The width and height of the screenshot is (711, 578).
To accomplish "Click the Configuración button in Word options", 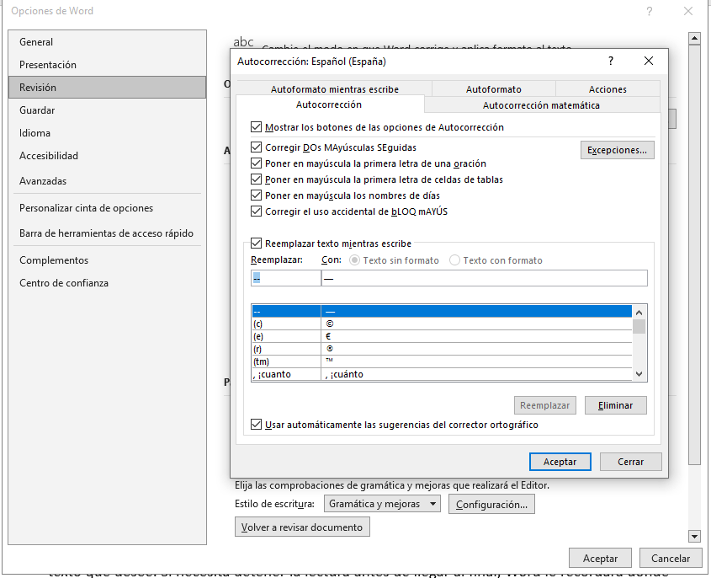I will tap(491, 504).
